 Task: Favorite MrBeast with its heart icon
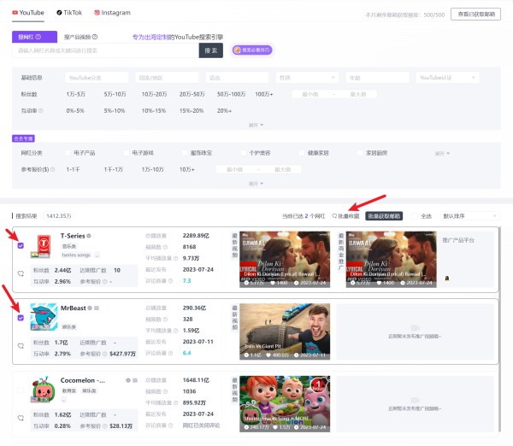point(21,346)
